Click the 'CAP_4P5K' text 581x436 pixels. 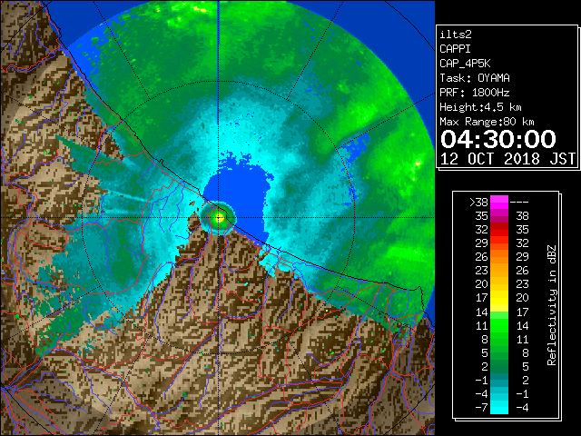point(465,64)
